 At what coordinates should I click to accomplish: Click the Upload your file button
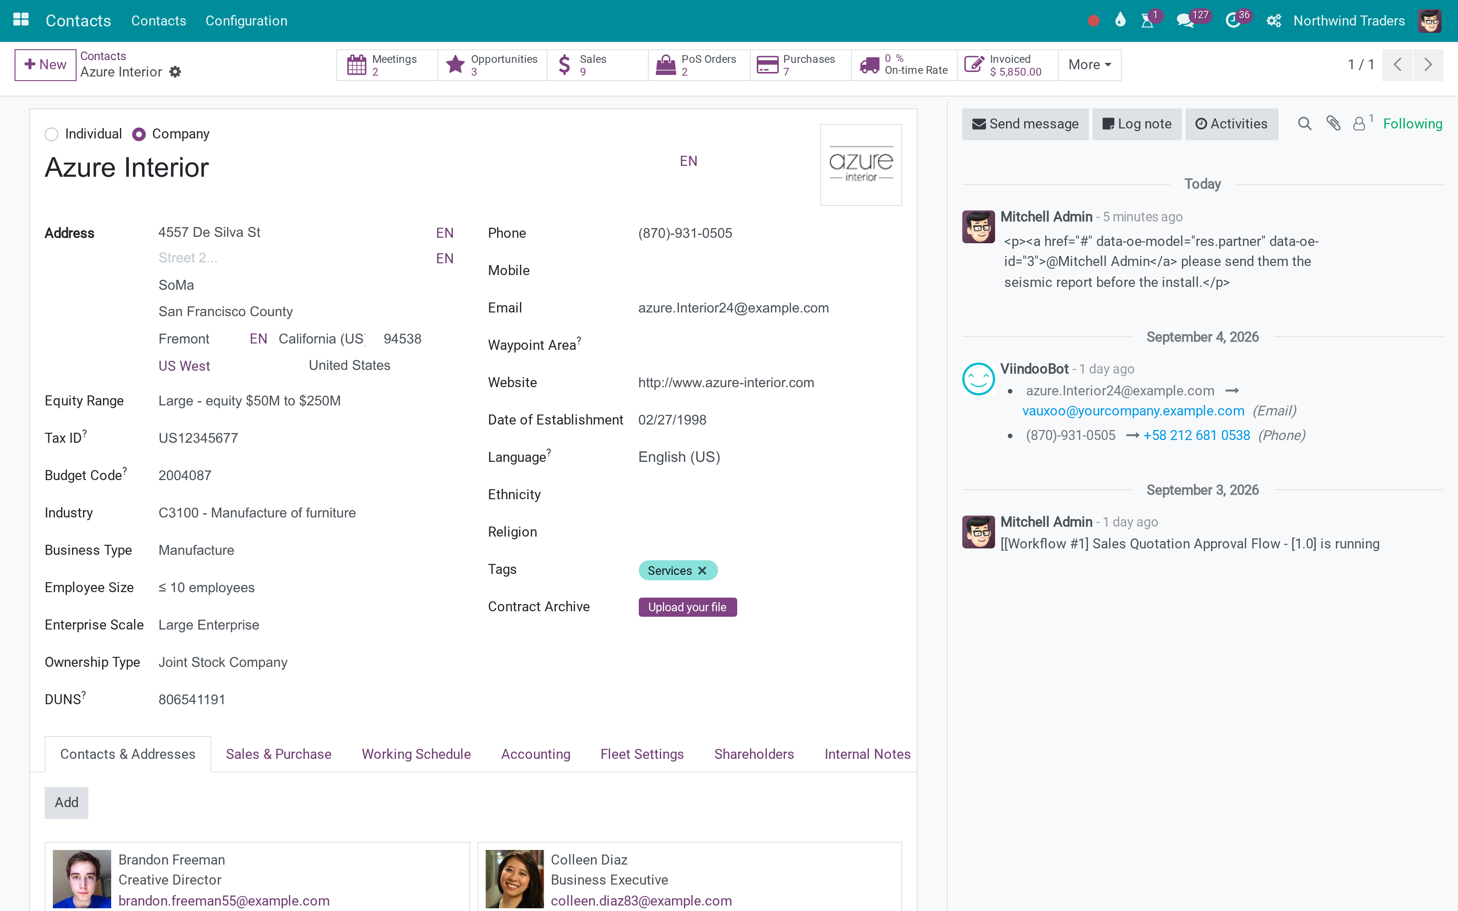pos(688,607)
